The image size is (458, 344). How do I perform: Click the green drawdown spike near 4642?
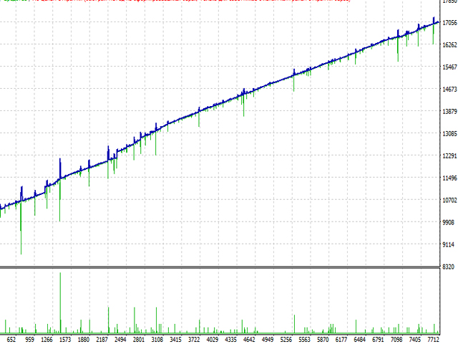[243, 106]
